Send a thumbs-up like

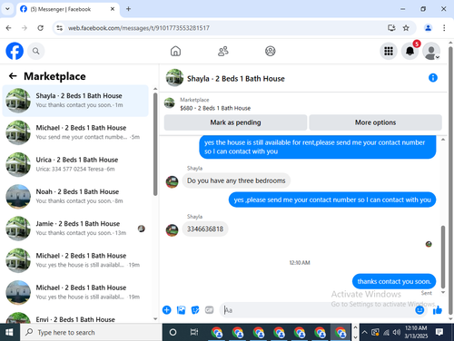coord(438,310)
